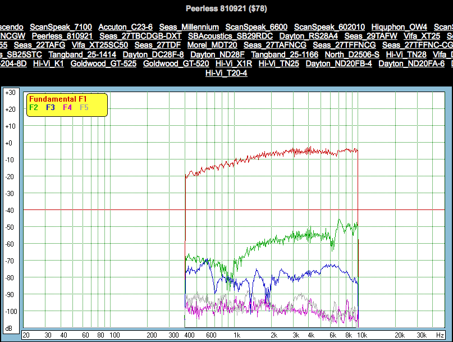453x342 pixels.
Task: Click the +30 dB axis label
Action: (x=10, y=93)
